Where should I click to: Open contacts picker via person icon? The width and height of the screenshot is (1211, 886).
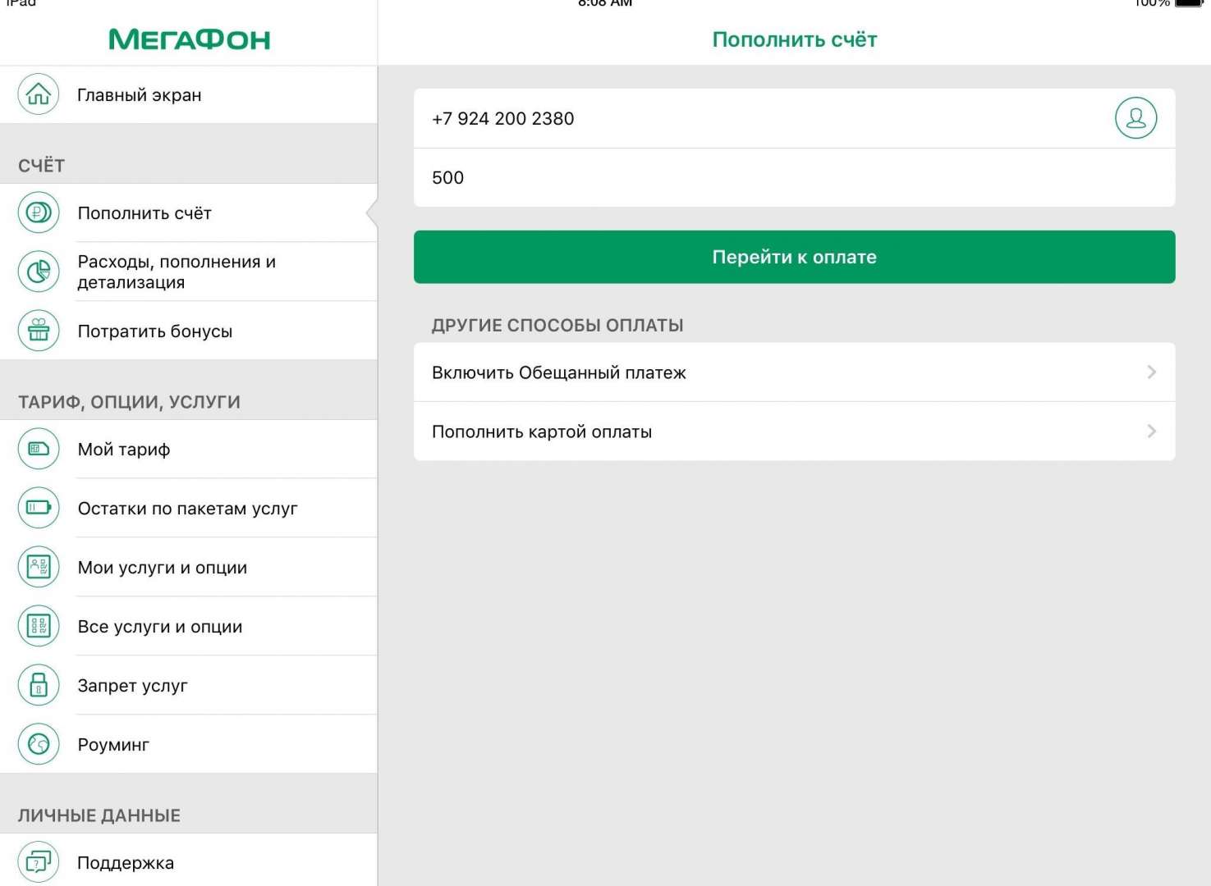coord(1135,118)
